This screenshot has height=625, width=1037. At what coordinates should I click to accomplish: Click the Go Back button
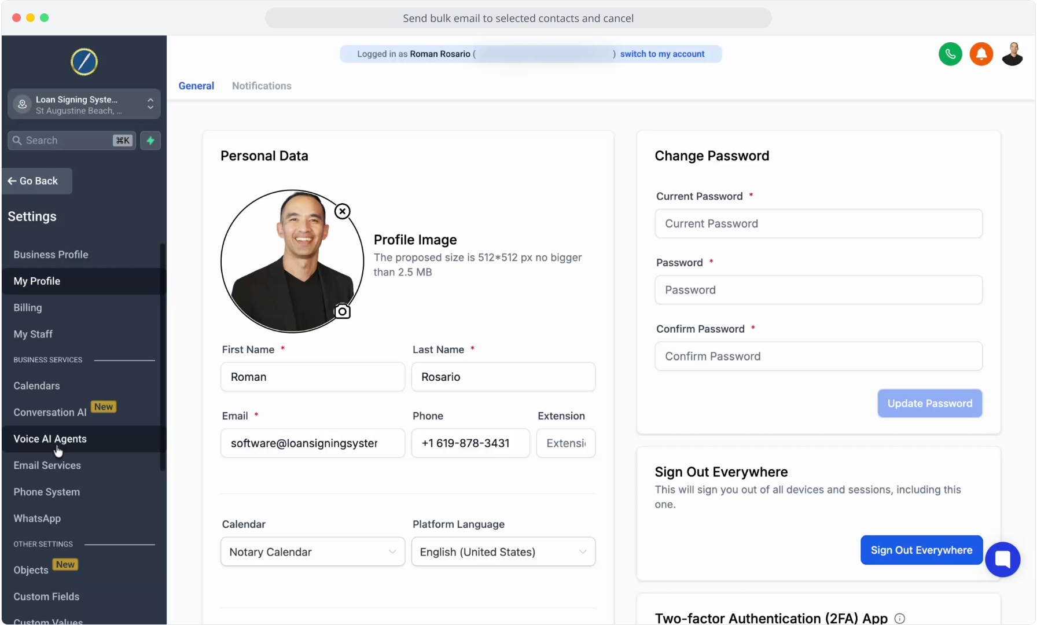(37, 181)
